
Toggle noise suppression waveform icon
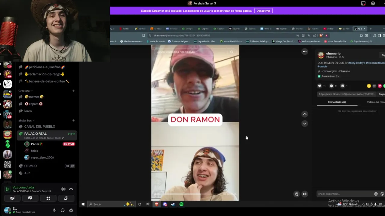pos(63,189)
